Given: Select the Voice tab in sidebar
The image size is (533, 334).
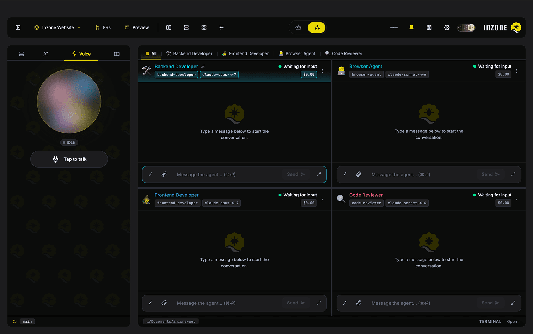Looking at the screenshot, I should point(81,54).
